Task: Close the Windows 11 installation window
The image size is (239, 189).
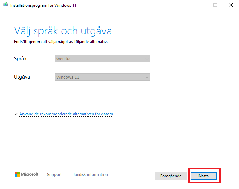Action: [x=231, y=5]
